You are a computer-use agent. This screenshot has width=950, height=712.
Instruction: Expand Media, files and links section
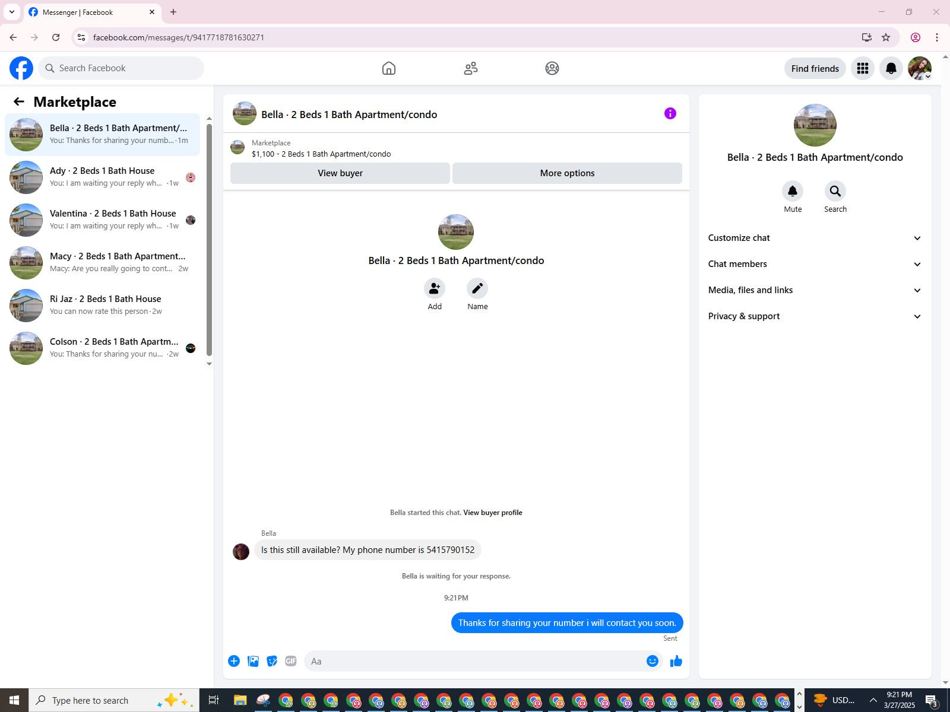coord(815,290)
